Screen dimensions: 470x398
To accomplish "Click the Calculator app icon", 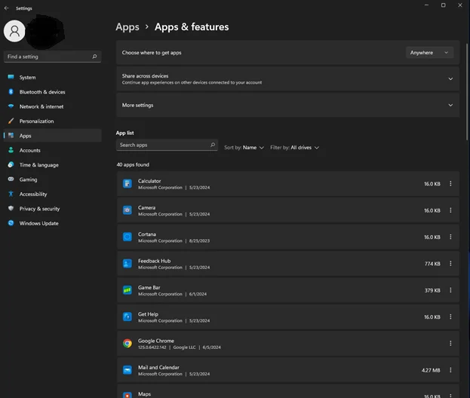I will click(x=127, y=184).
